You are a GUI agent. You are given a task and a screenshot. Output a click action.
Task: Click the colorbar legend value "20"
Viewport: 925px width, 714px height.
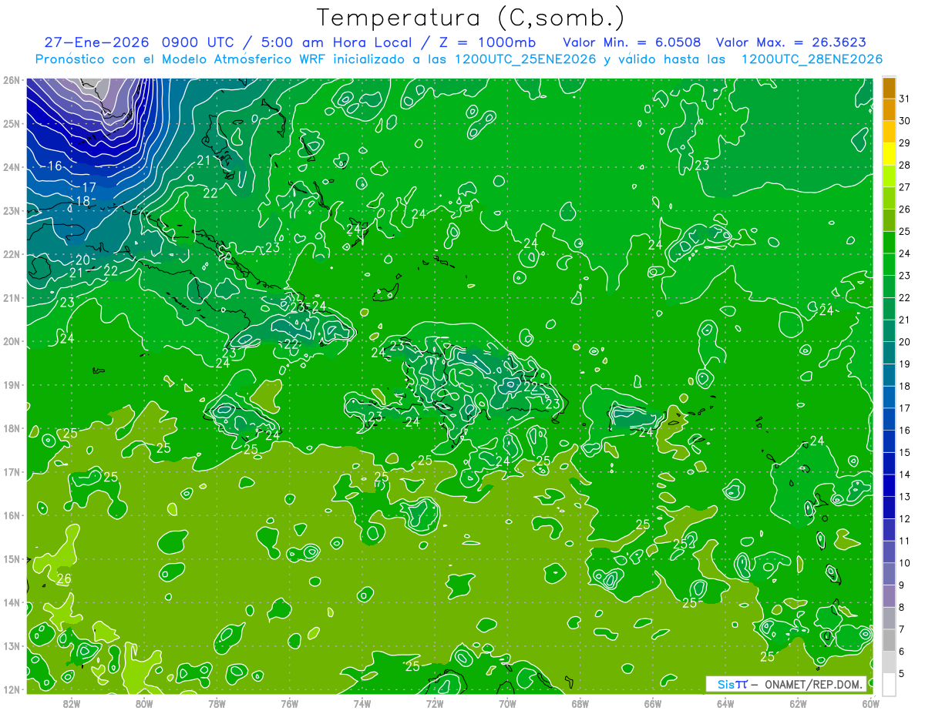click(904, 342)
